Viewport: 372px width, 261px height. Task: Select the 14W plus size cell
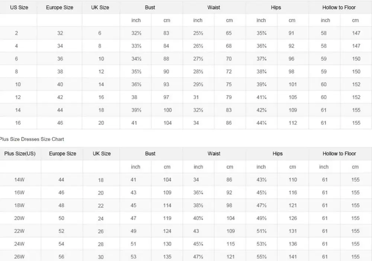pyautogui.click(x=19, y=180)
